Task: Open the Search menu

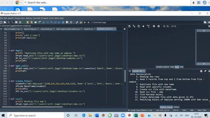Action: click(x=11, y=18)
